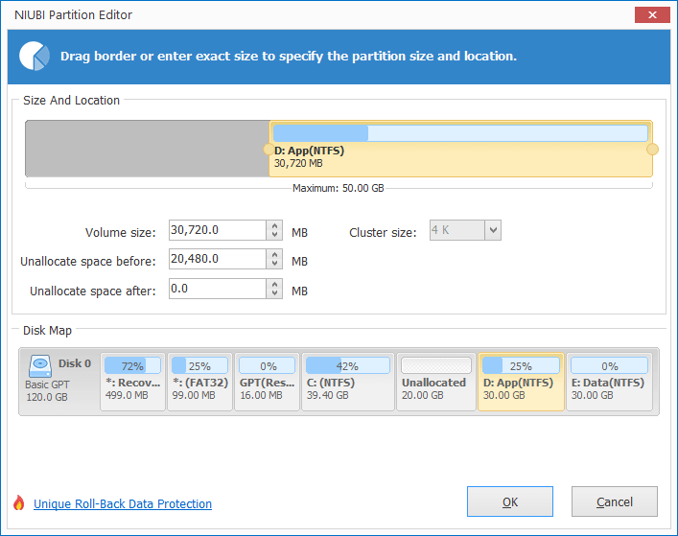Image resolution: width=678 pixels, height=536 pixels.
Task: Click the Unallocate space before field
Action: pos(217,259)
